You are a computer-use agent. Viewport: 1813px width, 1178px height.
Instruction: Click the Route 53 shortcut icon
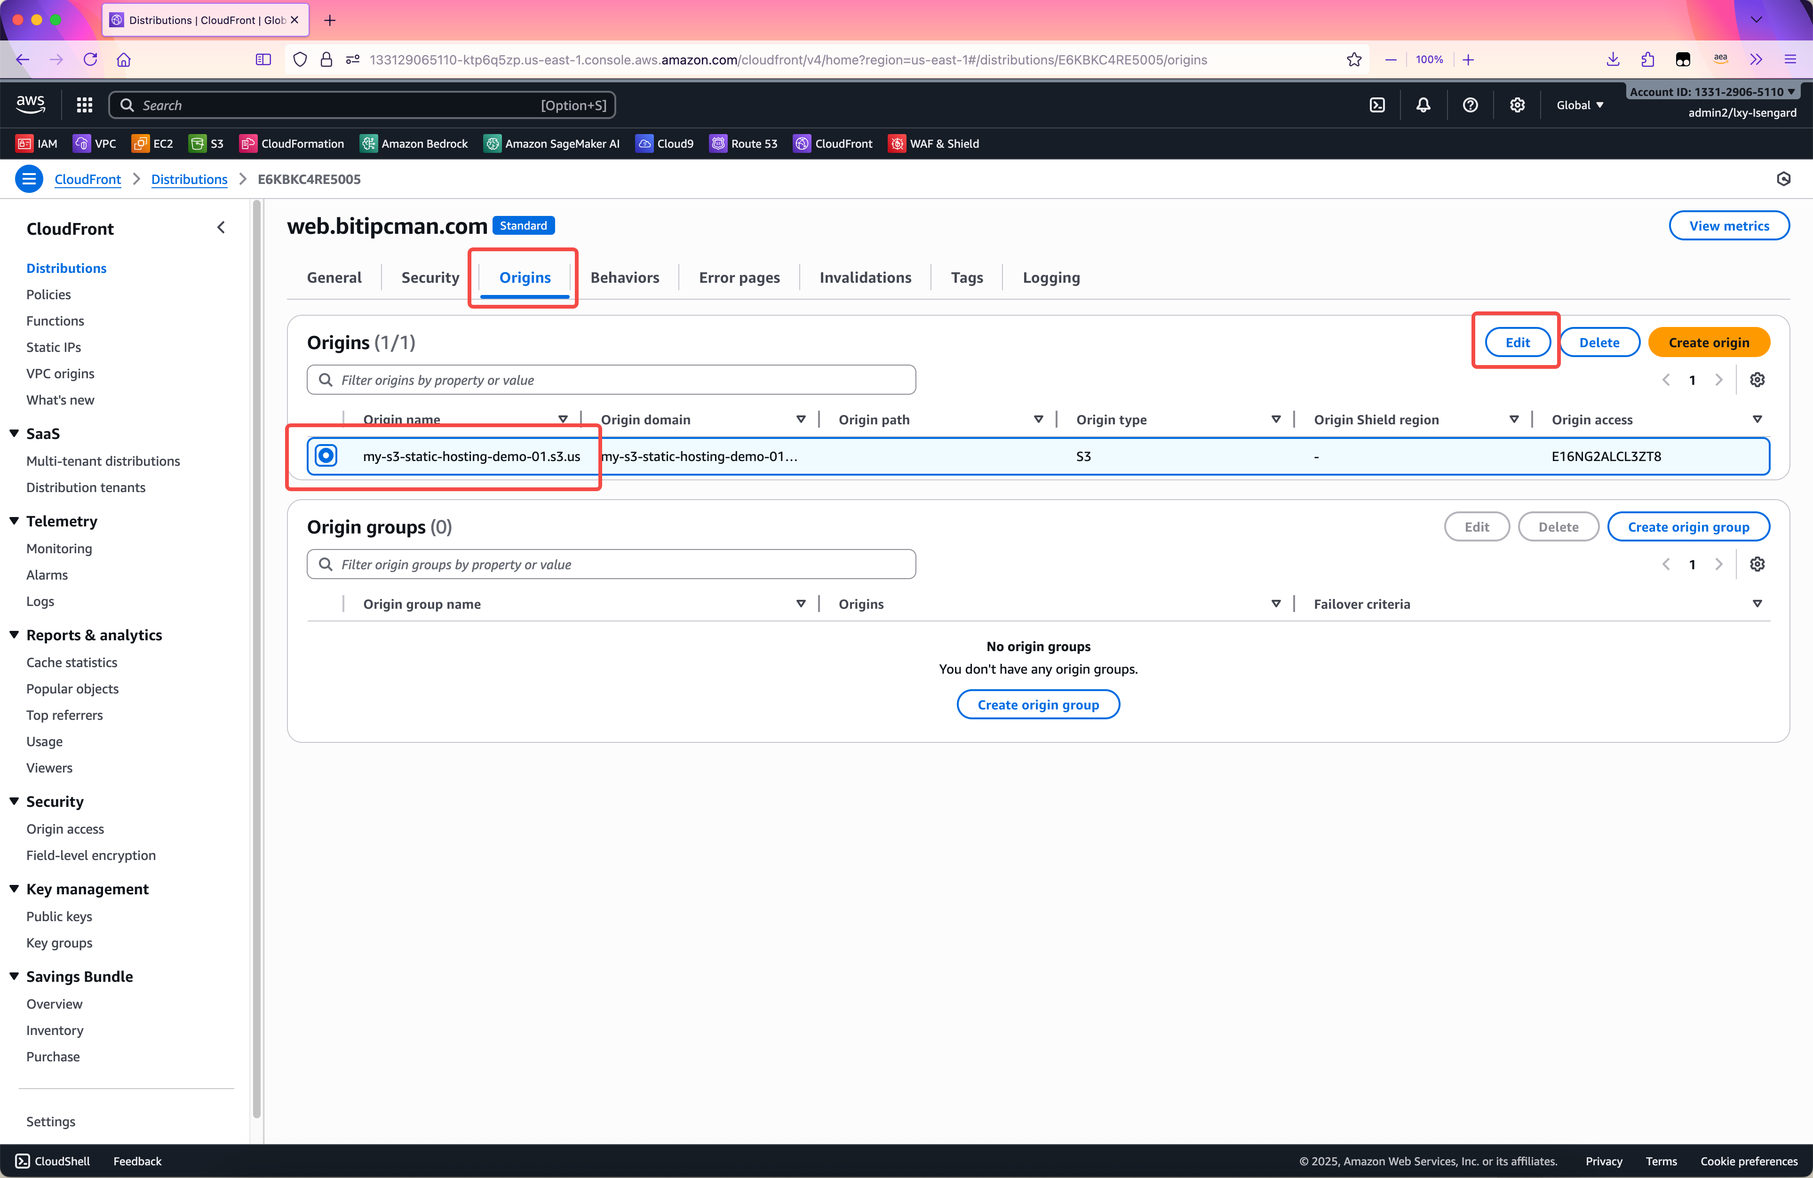pos(718,143)
